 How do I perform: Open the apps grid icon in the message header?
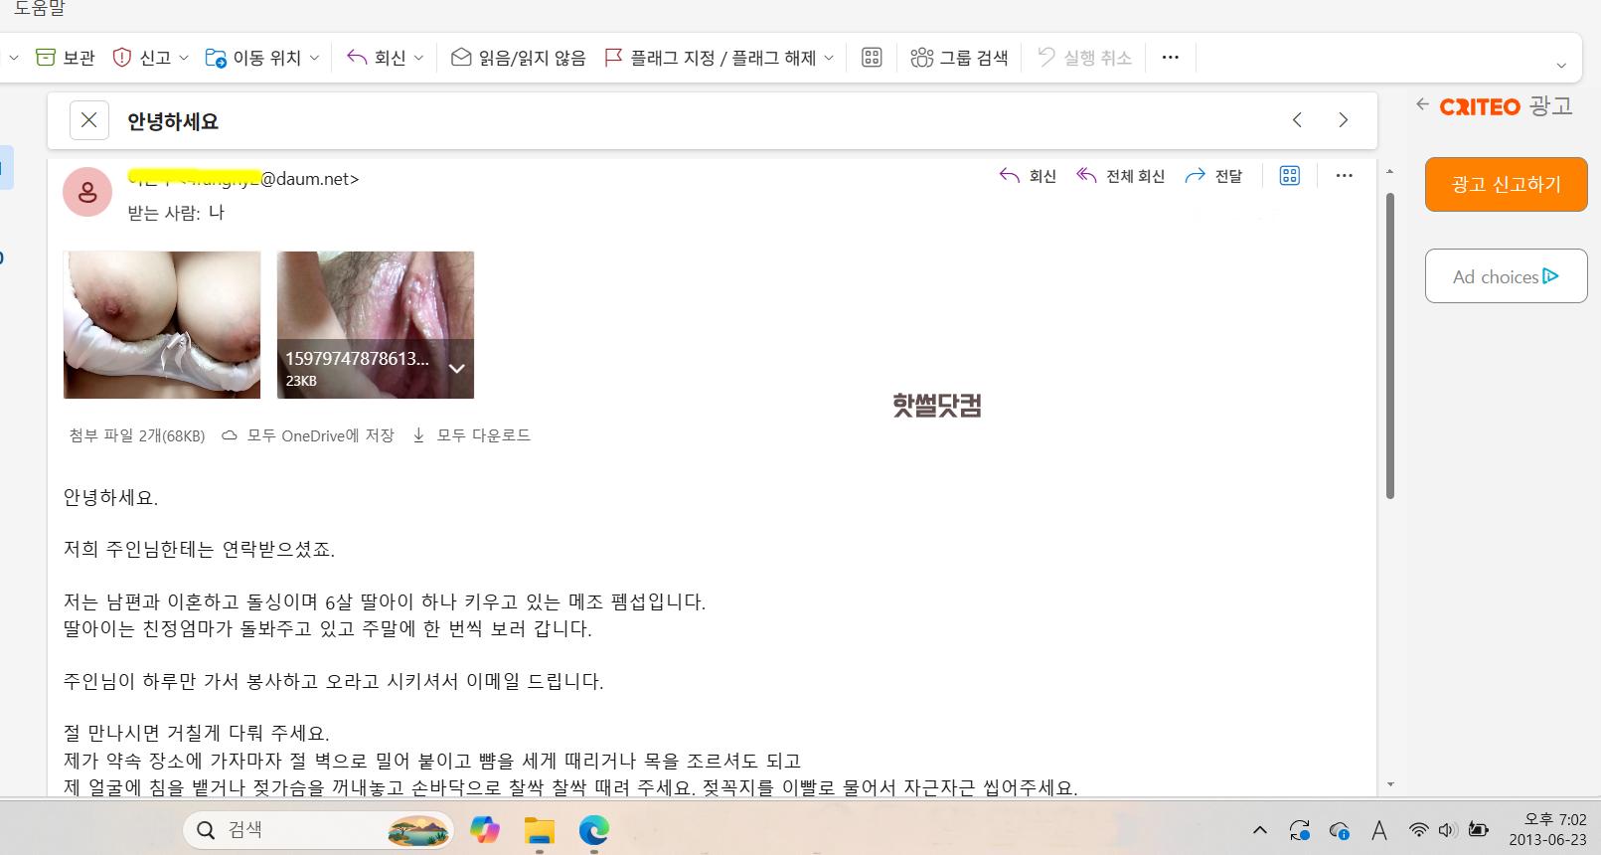[1289, 176]
